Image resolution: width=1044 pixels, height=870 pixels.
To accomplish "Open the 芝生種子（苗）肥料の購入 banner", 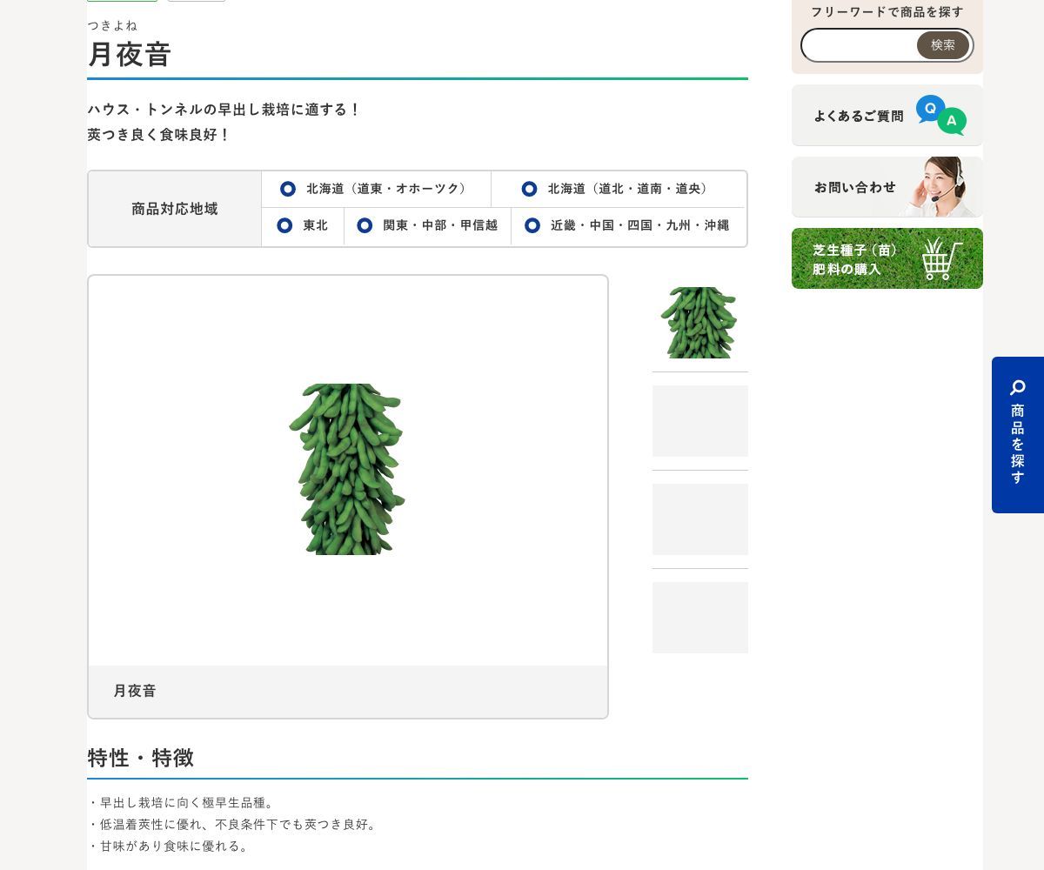I will click(887, 258).
